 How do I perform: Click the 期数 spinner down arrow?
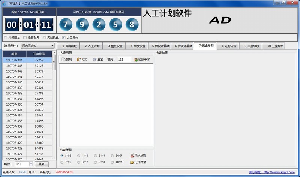31,165
